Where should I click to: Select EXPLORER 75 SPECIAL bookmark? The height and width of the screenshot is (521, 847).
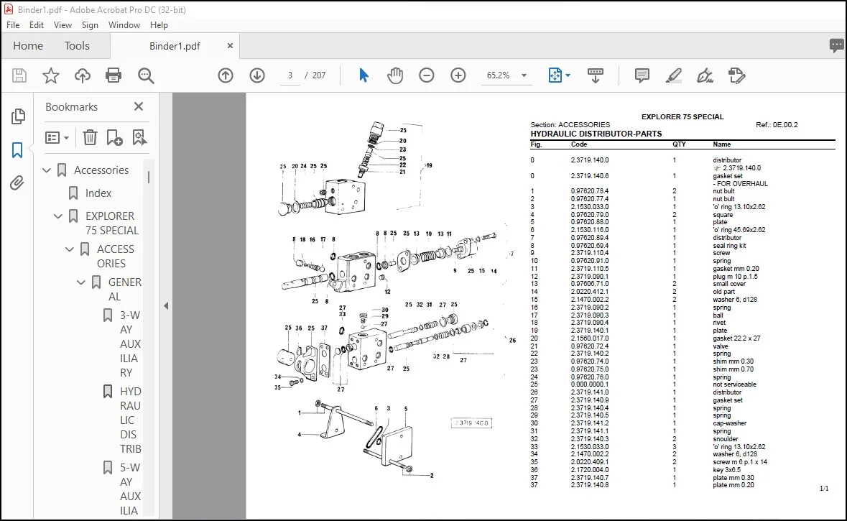click(x=112, y=223)
